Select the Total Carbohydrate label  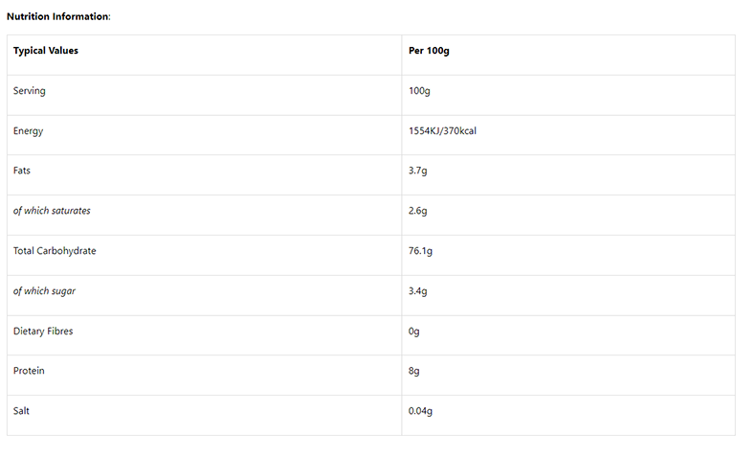55,251
